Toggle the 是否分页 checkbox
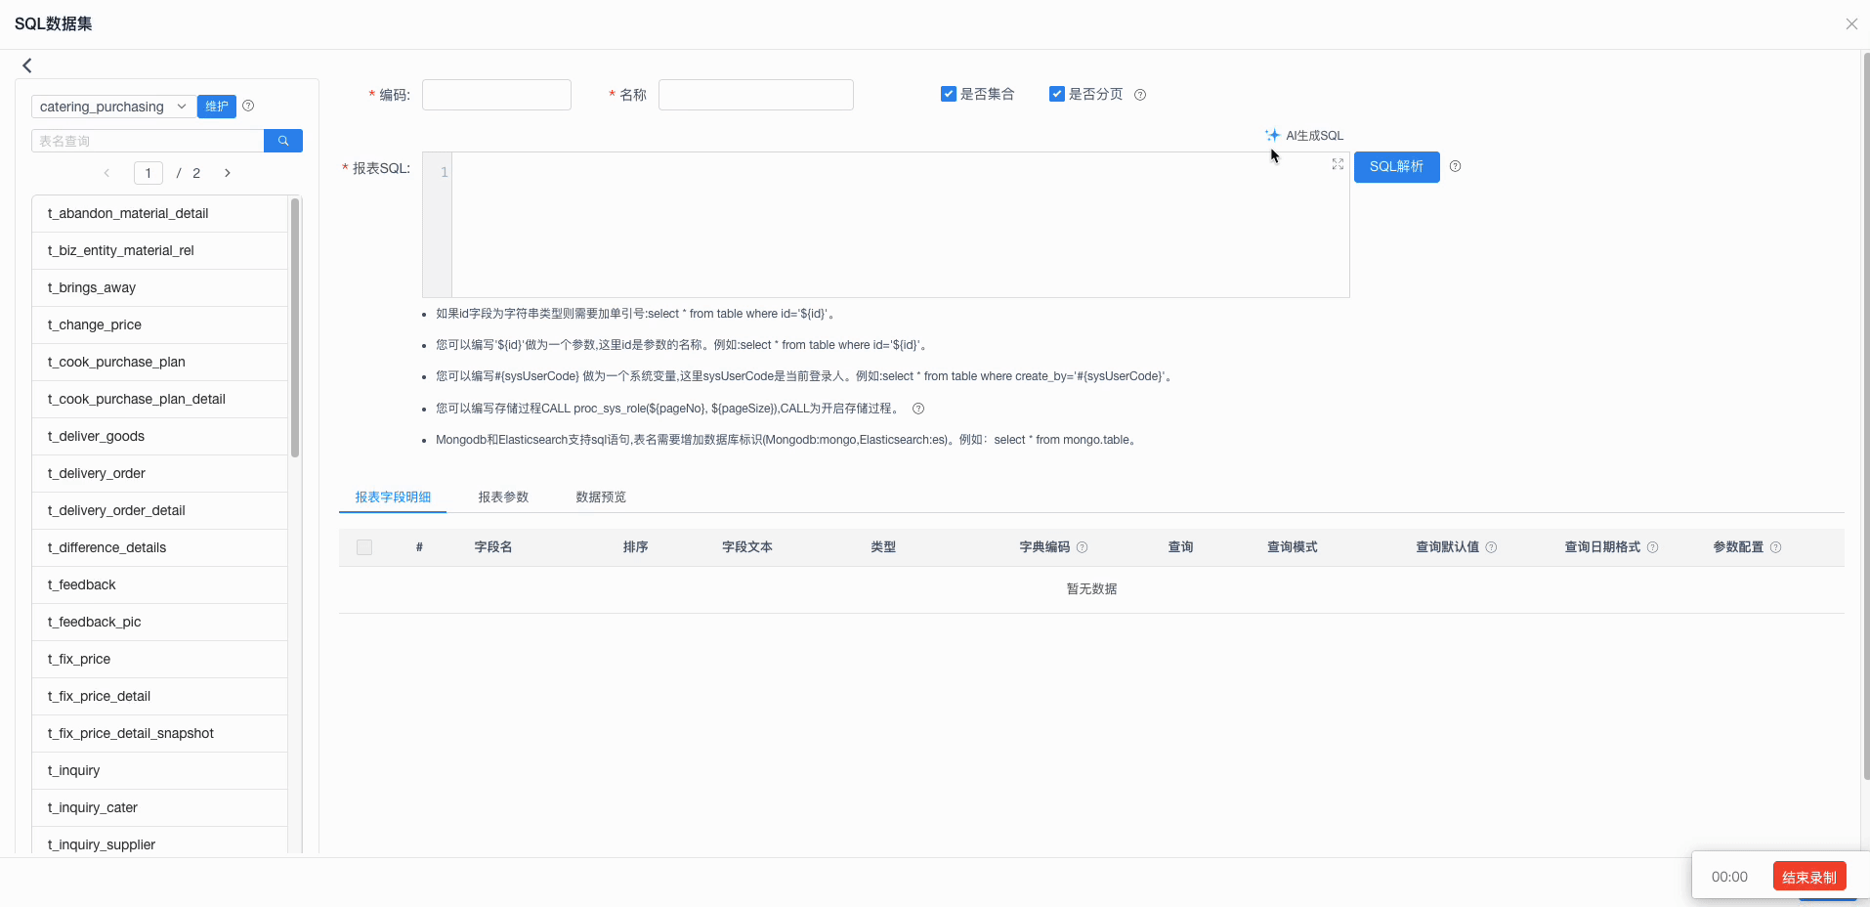The height and width of the screenshot is (907, 1870). click(x=1056, y=94)
